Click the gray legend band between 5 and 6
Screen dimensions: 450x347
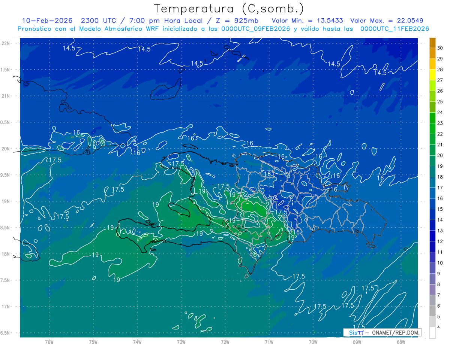point(432,311)
